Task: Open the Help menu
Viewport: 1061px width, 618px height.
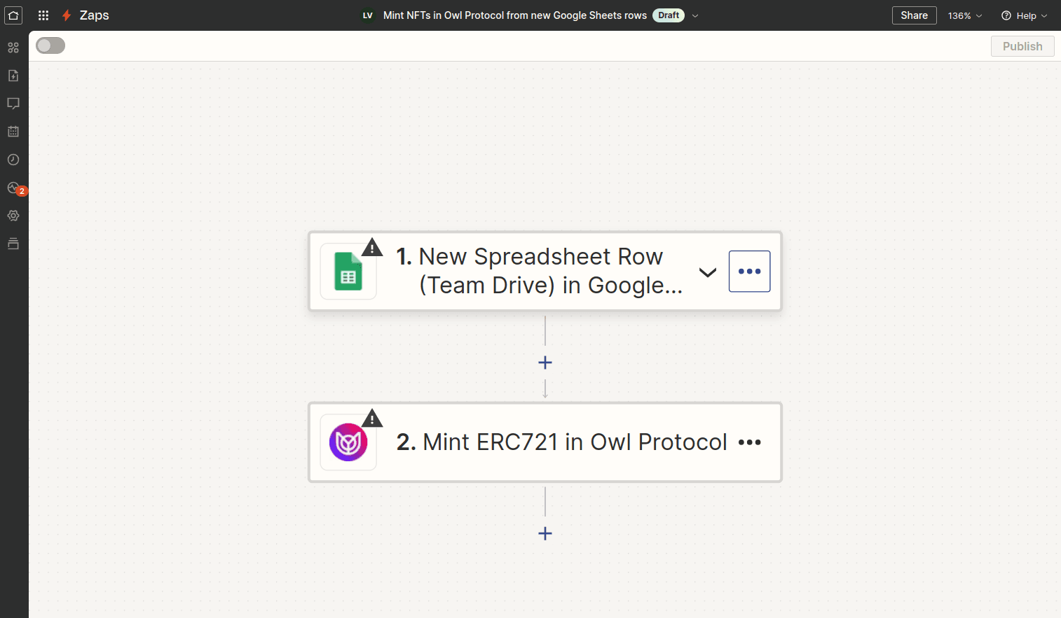Action: (x=1024, y=15)
